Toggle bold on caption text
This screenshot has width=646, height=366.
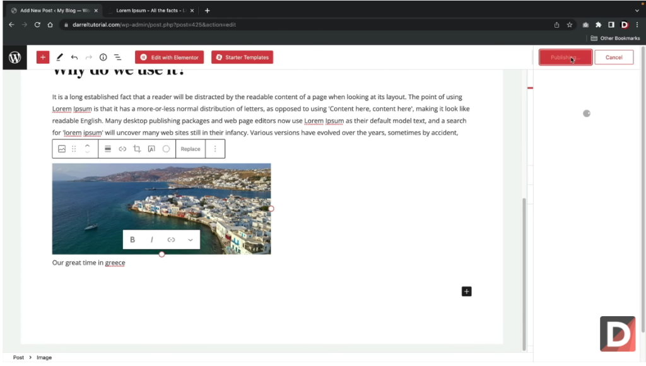coord(132,239)
